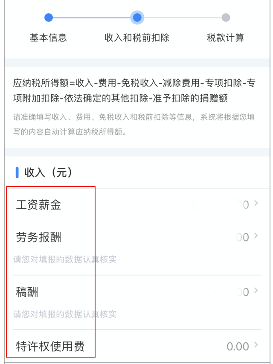Screen dimensions: 273x364
Task: Click the blue marker beside 收入（元）
Action: (x=17, y=172)
